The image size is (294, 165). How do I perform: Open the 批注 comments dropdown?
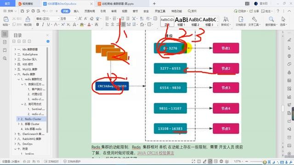[x=267, y=11]
